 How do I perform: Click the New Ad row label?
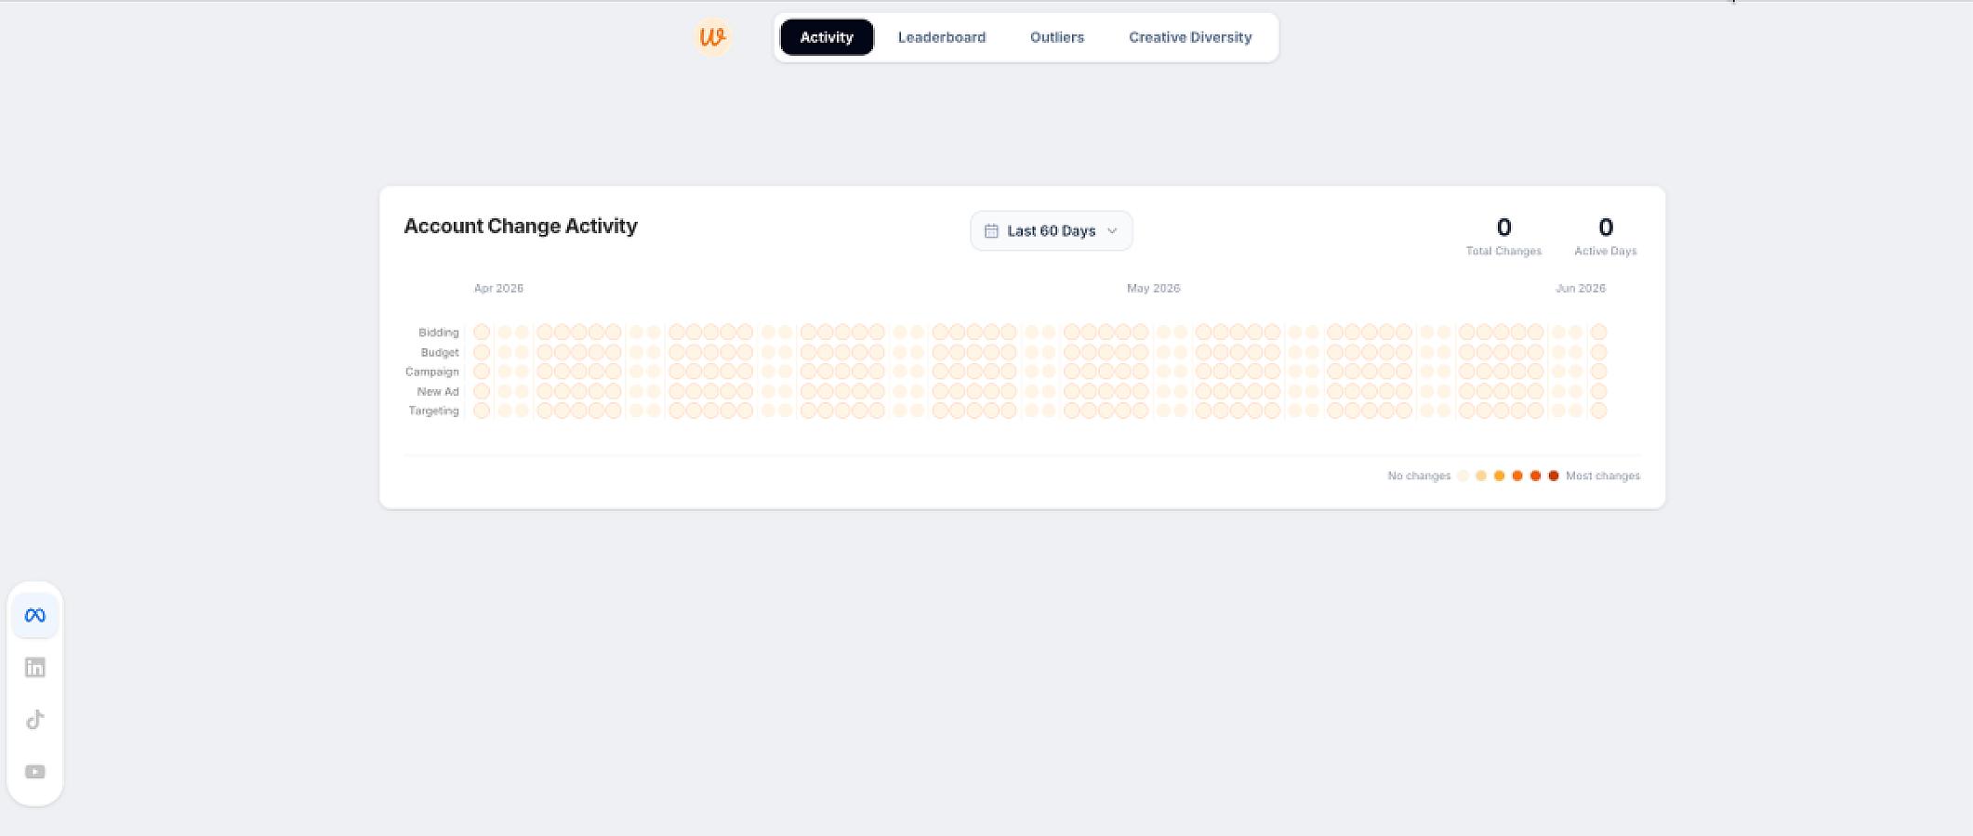pyautogui.click(x=437, y=391)
